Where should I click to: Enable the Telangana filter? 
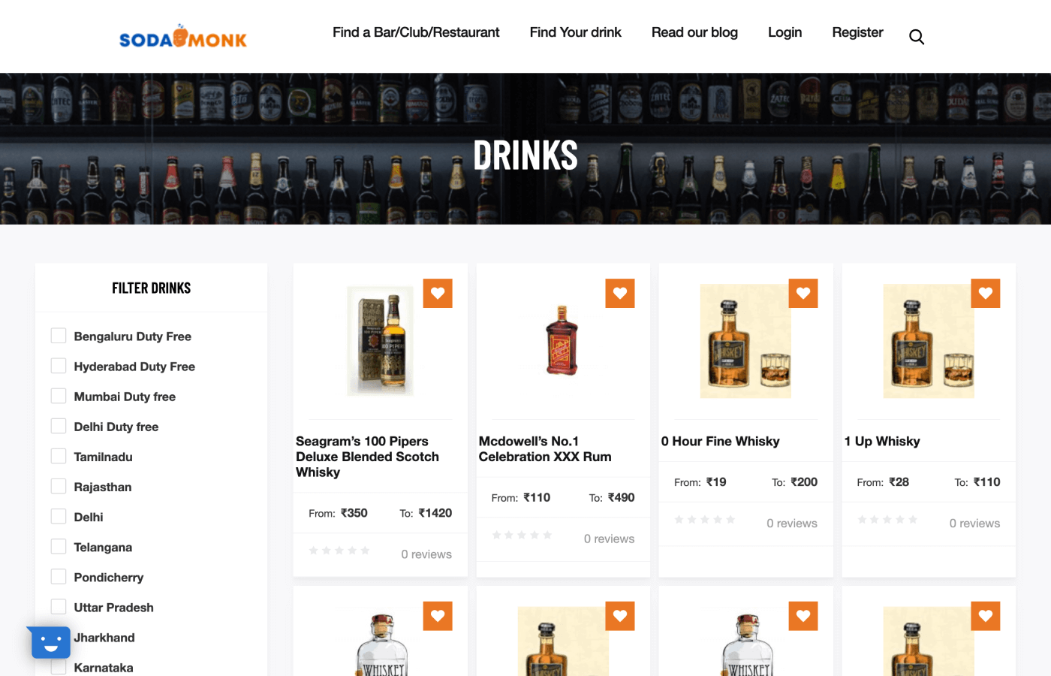[59, 546]
